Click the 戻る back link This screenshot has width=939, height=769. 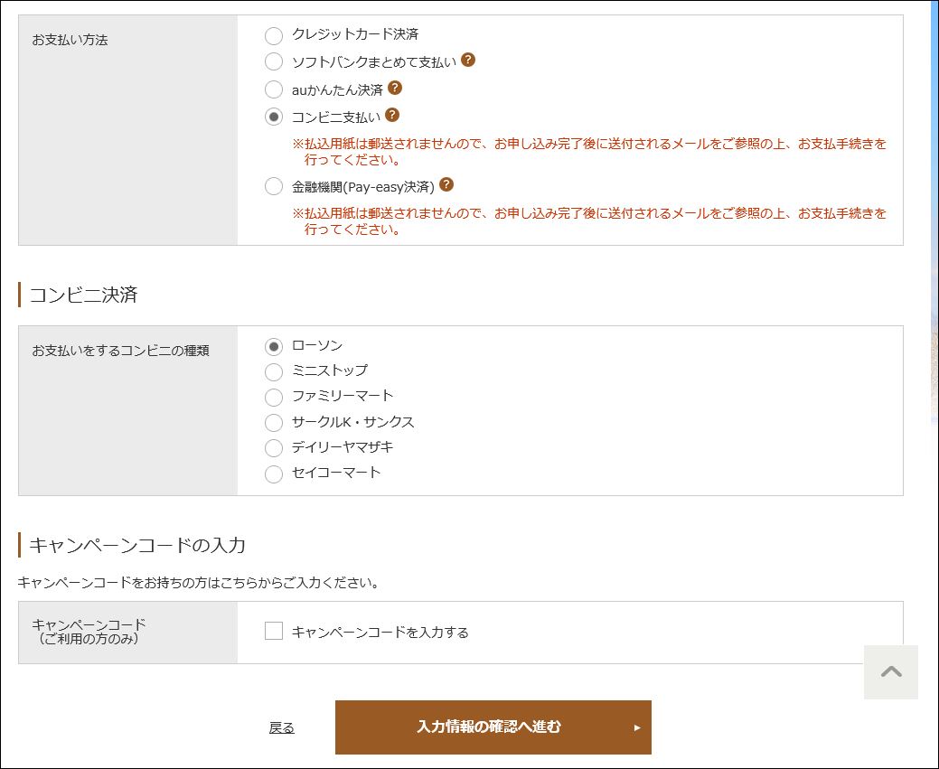pyautogui.click(x=281, y=727)
